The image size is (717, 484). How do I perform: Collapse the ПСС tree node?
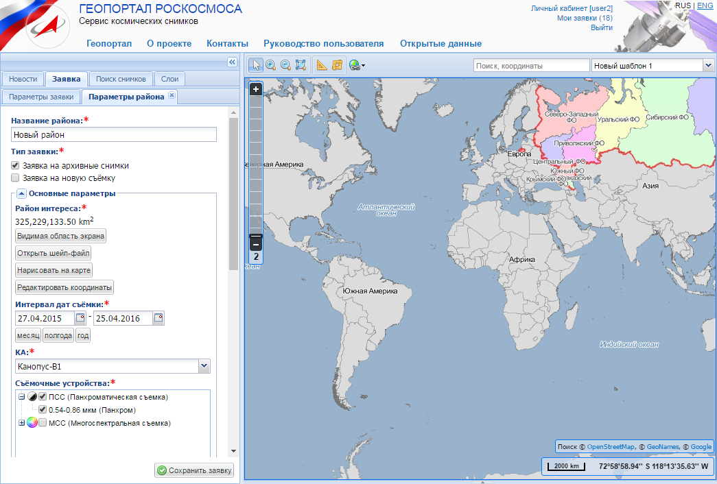[x=21, y=397]
